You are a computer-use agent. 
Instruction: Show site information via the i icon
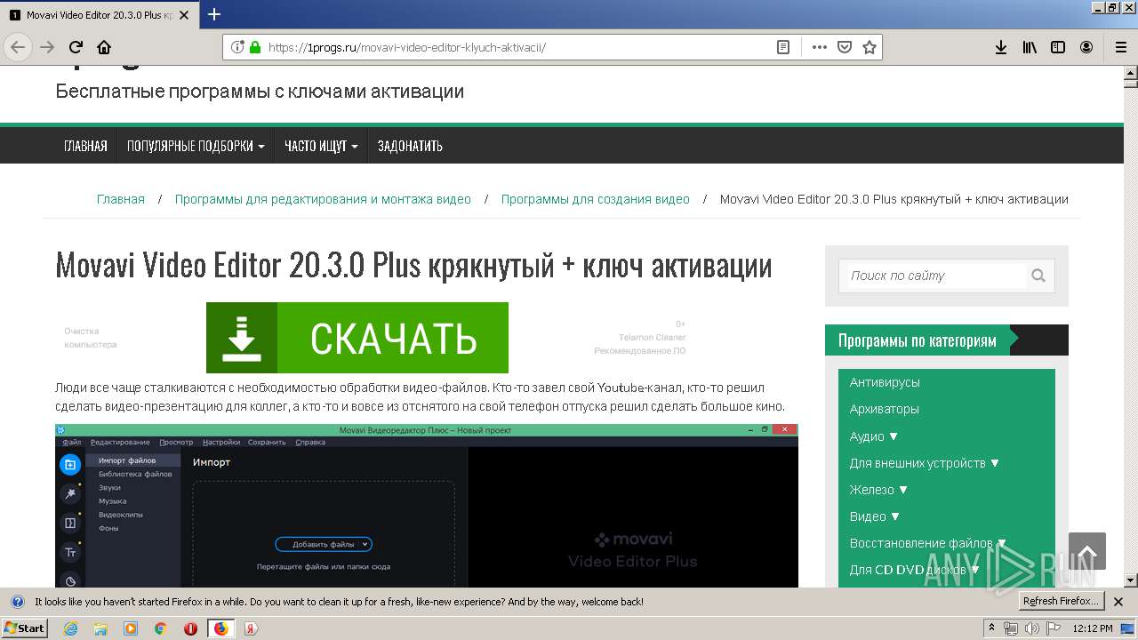pos(237,47)
